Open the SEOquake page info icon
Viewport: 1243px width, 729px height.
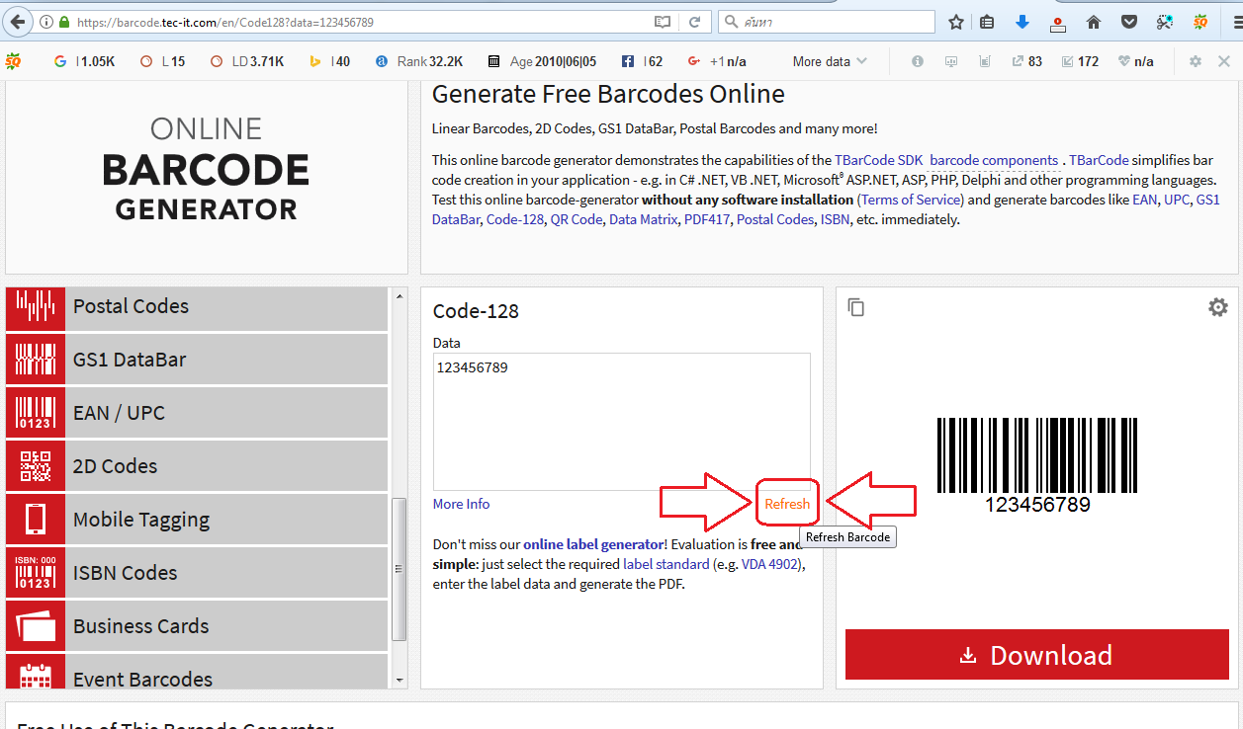[x=918, y=61]
